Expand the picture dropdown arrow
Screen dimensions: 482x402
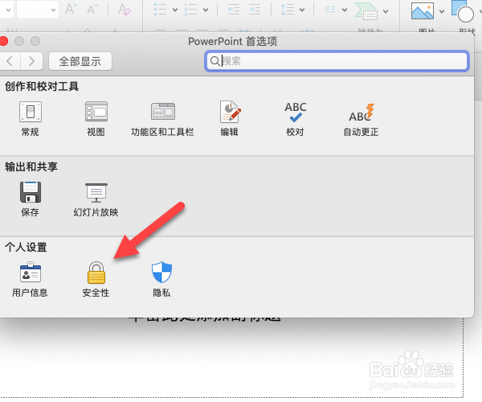coord(442,12)
